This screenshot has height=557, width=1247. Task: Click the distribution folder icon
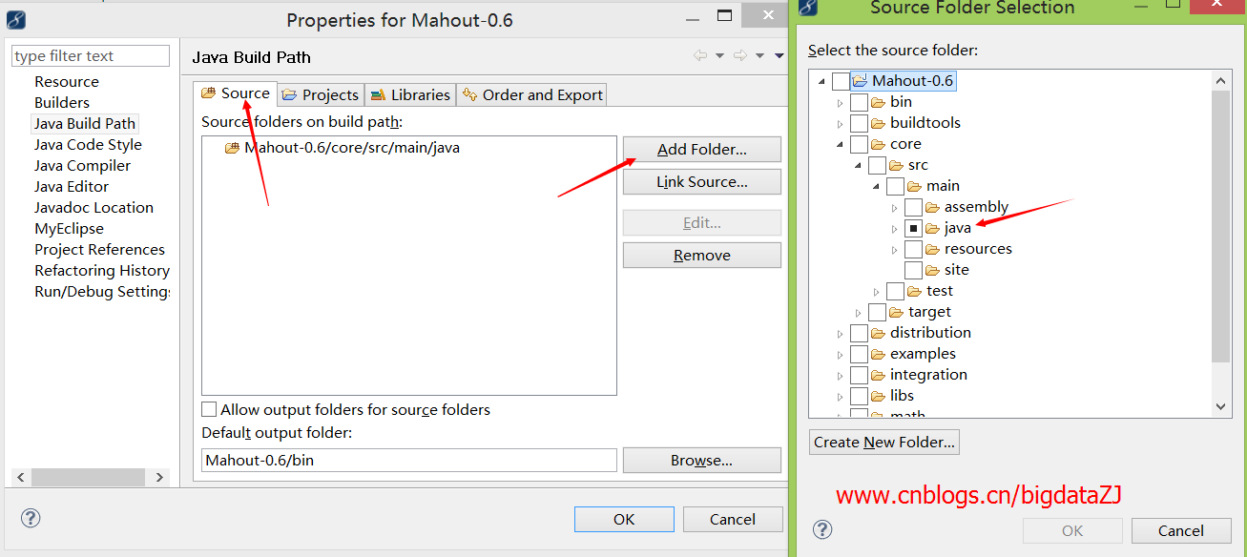coord(878,333)
